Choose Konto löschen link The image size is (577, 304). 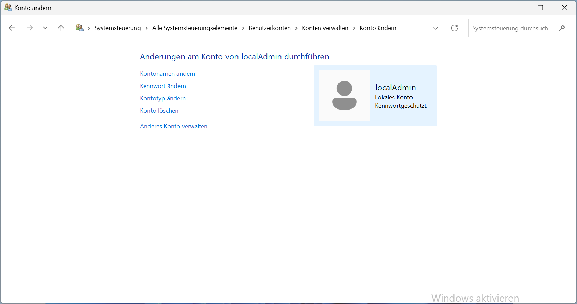tap(159, 111)
